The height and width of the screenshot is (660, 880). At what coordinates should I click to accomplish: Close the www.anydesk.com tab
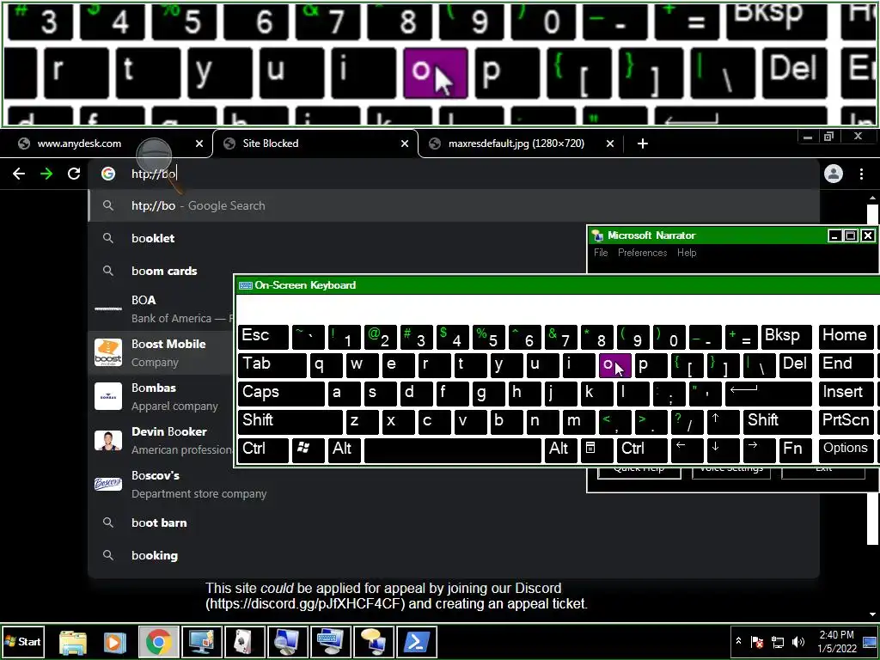click(199, 144)
